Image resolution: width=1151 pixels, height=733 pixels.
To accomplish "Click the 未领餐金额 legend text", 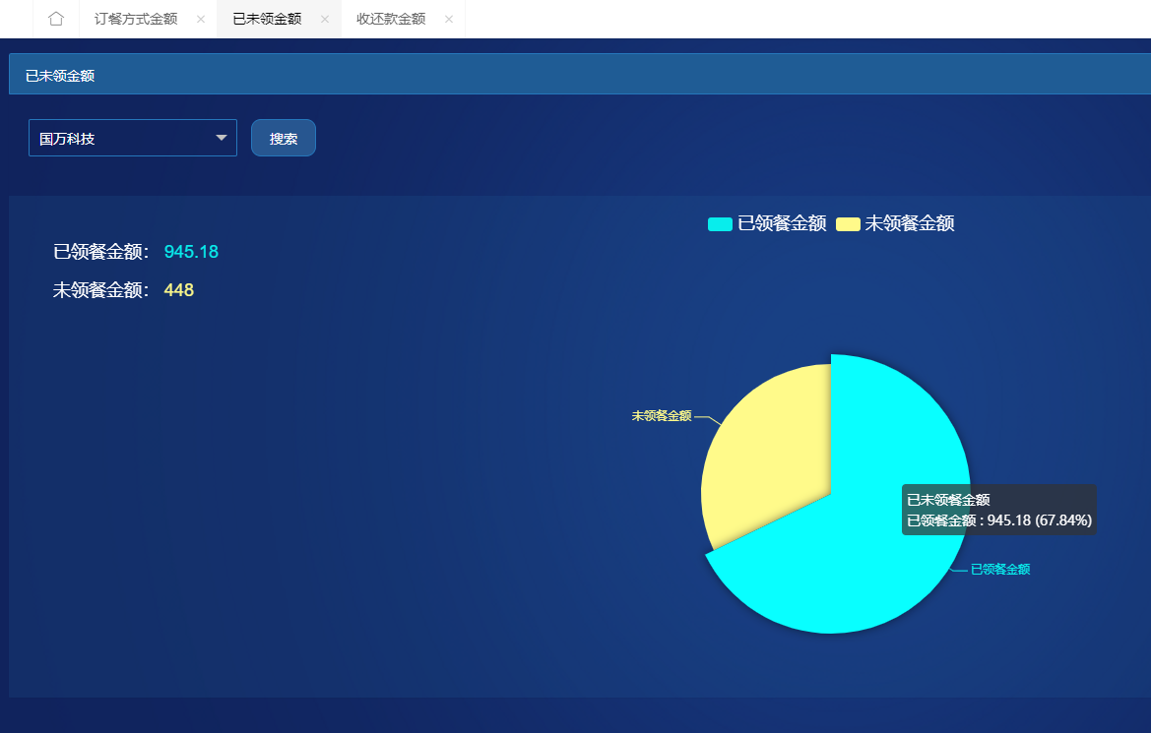I will point(909,223).
